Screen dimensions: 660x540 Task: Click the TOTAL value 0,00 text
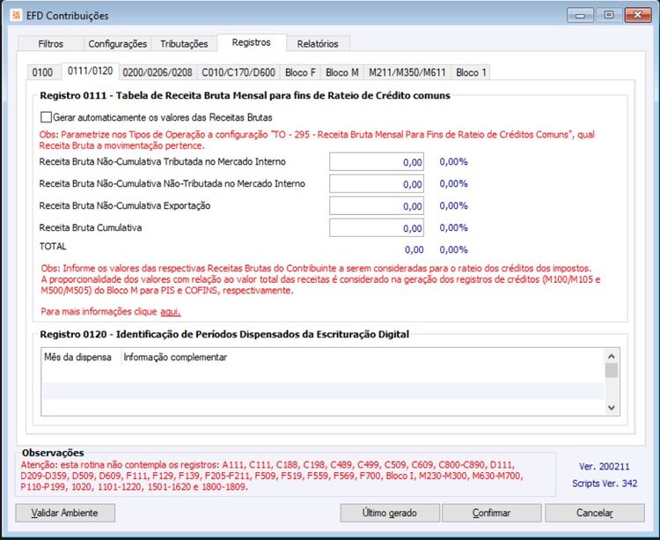tap(414, 250)
